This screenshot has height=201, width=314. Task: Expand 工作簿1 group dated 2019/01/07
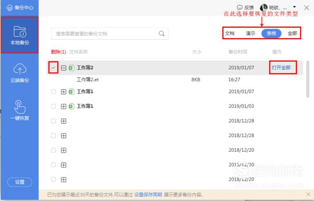64,92
